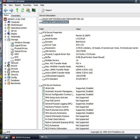Expand the Display tree node
Viewport: 140px width, 140px height.
(x=5, y=34)
